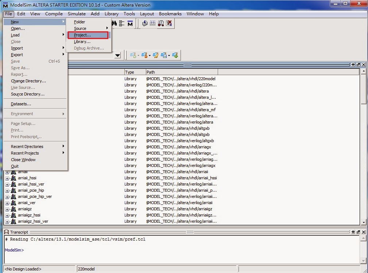Click the Transcript panel icon
Screen dimensions: 368x273
tap(7, 232)
